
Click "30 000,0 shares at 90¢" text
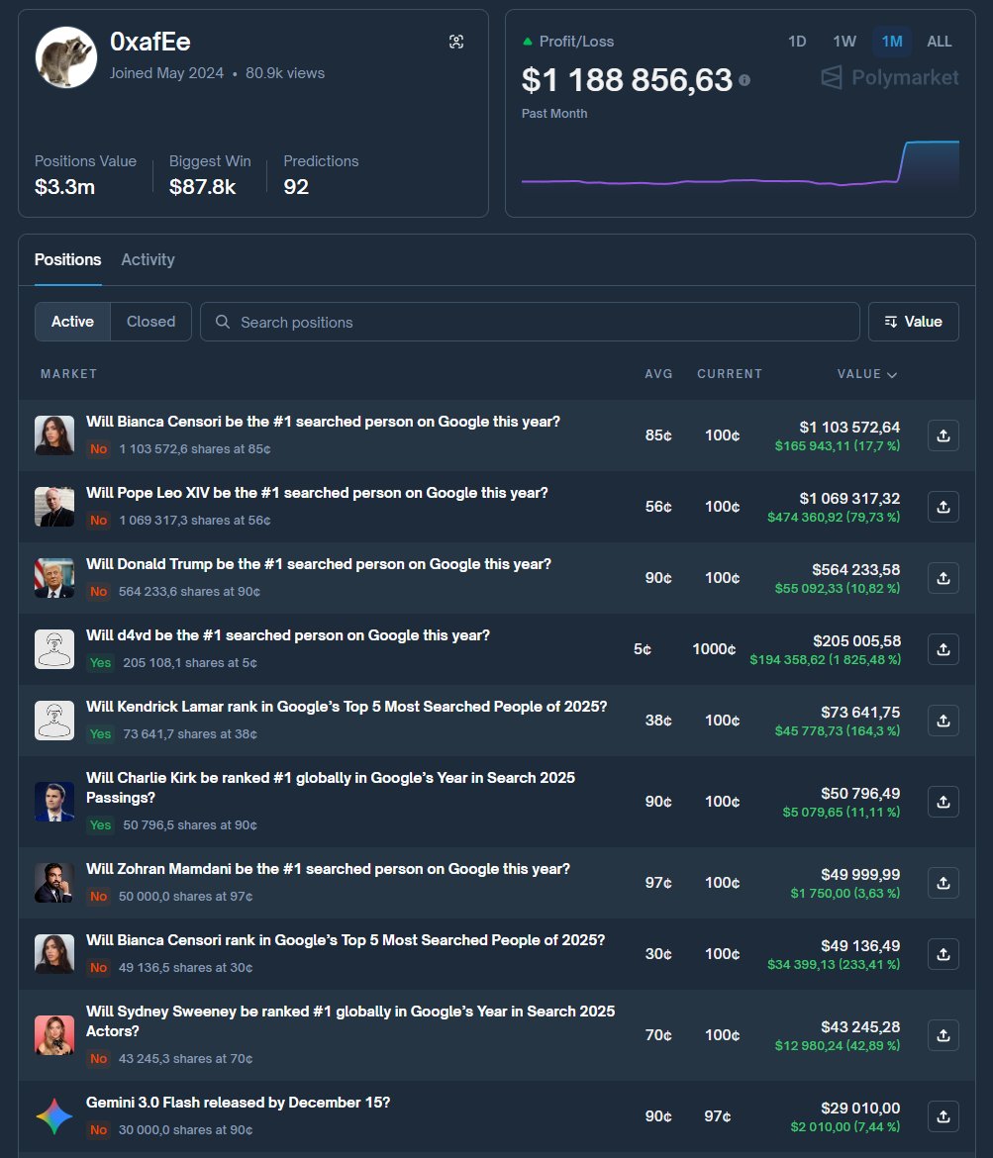point(185,1130)
